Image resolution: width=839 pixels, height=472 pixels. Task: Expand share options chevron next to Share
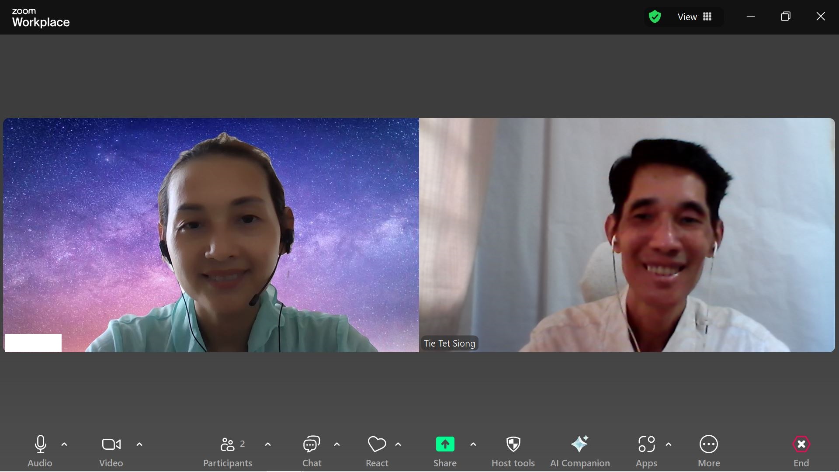[473, 444]
